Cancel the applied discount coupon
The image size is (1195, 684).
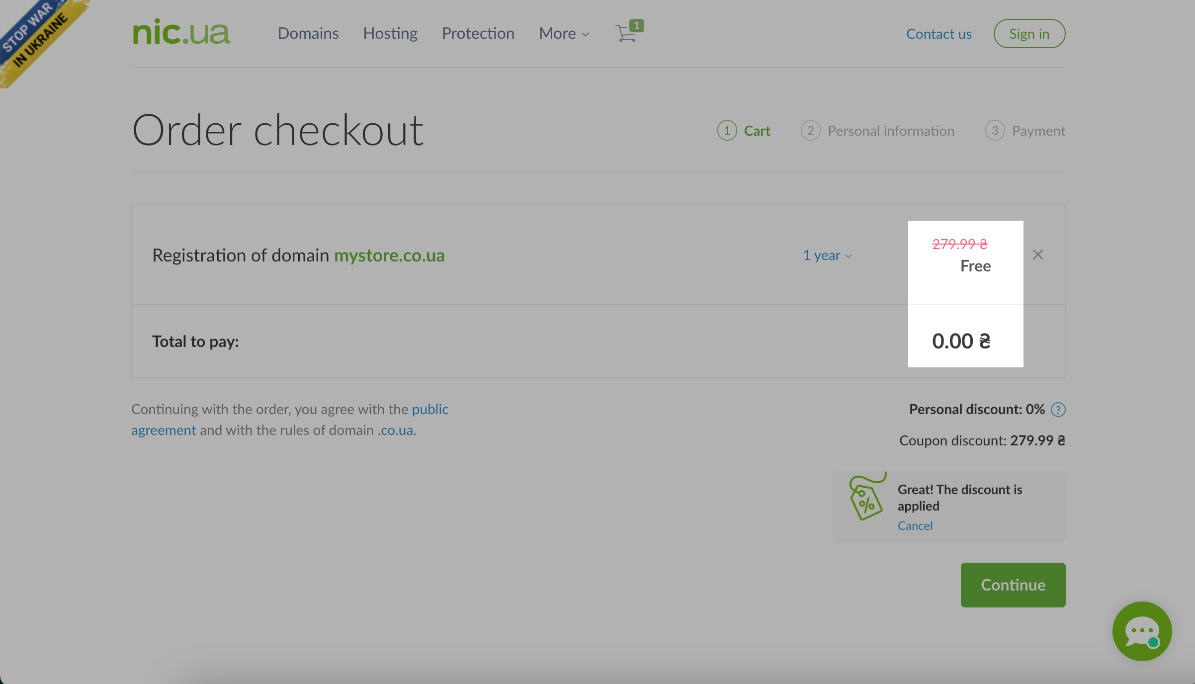coord(915,525)
